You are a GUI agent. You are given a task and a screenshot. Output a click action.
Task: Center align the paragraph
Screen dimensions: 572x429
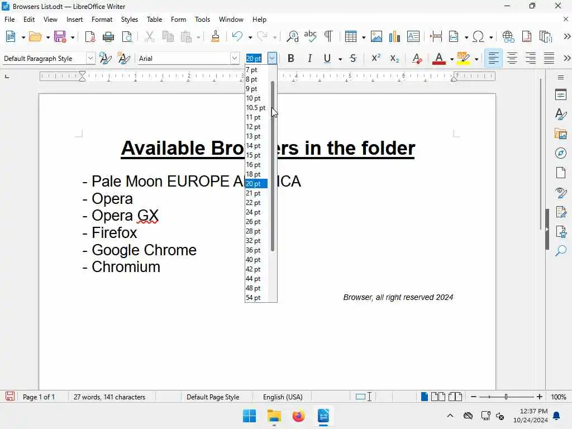(512, 58)
